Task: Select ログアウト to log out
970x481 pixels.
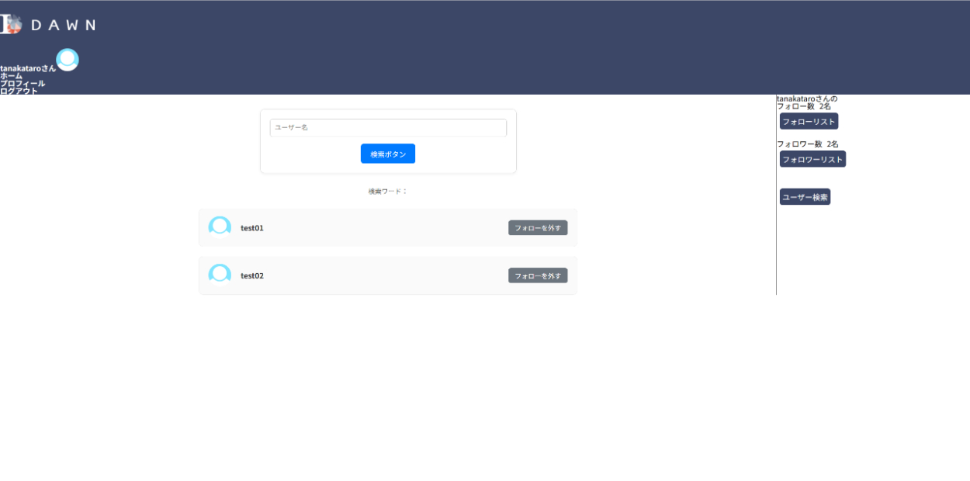Action: click(x=19, y=91)
